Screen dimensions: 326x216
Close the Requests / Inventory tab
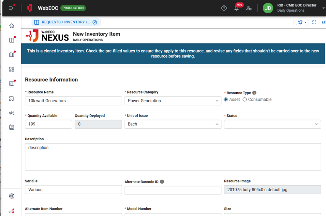[95, 22]
